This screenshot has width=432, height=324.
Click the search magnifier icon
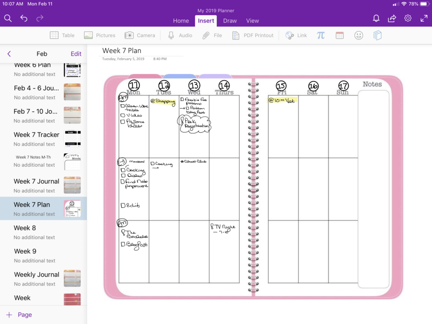8,18
